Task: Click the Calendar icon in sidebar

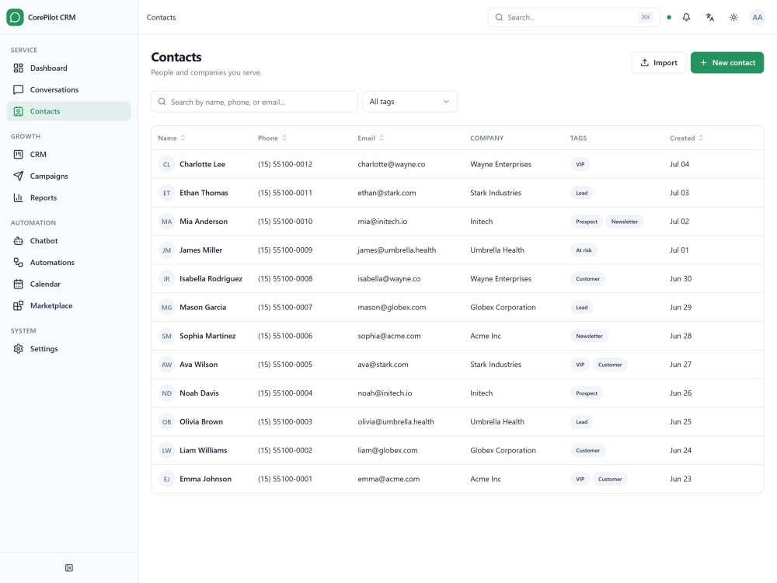Action: point(19,284)
